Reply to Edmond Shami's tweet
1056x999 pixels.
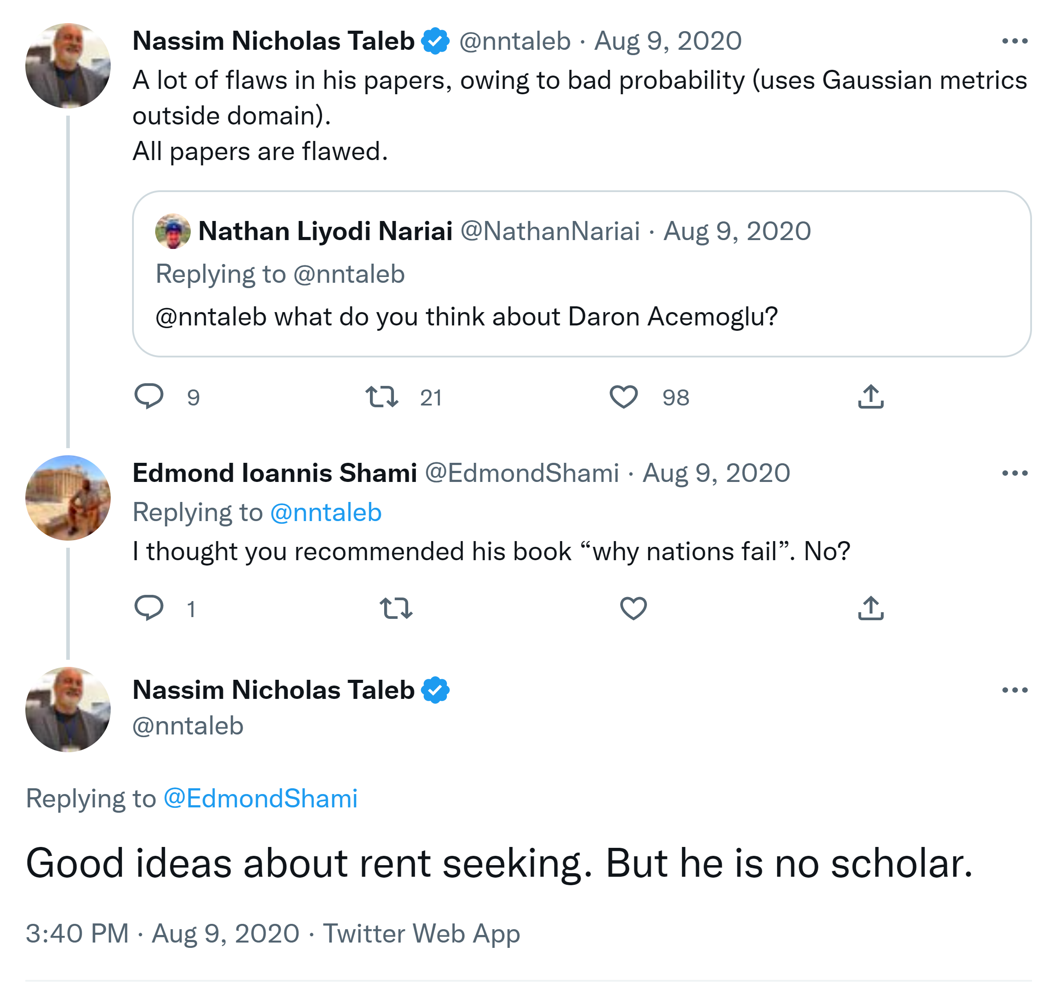pos(149,608)
